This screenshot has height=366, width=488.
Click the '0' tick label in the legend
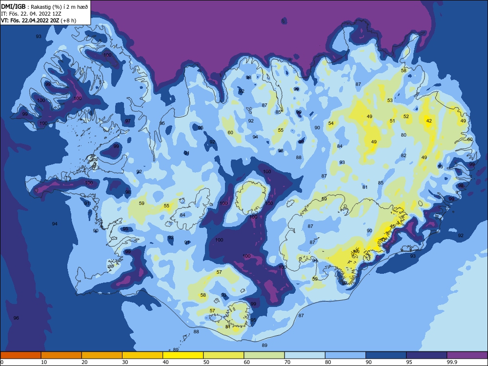point(2,362)
